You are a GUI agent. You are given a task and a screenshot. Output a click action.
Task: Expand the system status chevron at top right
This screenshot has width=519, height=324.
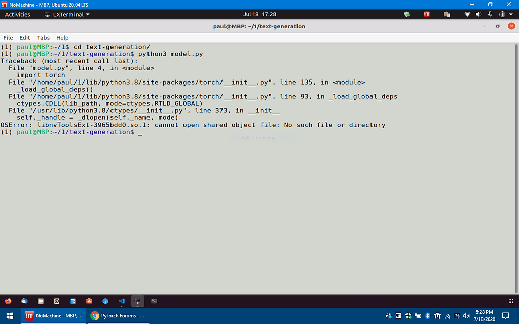(x=512, y=14)
